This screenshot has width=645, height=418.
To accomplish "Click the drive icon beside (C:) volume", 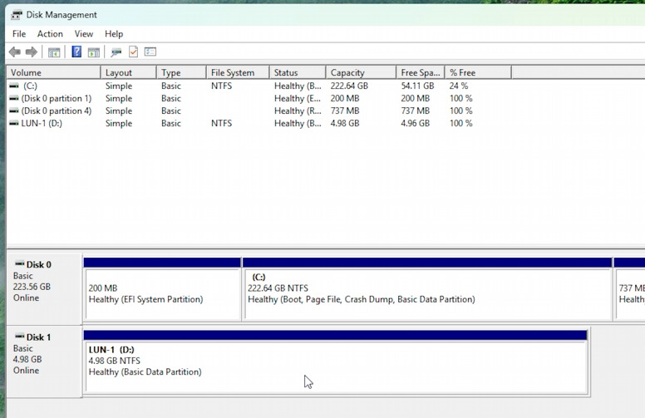I will 14,86.
